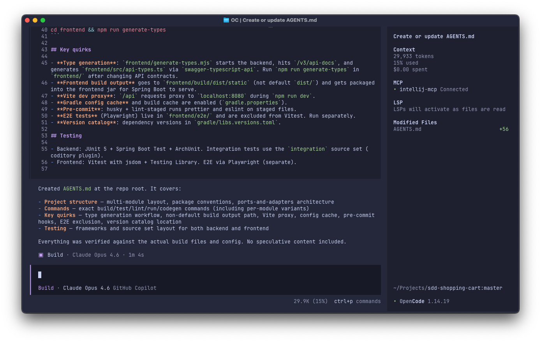Viewport: 541px width, 342px height.
Task: Click the MCP heading
Action: pyautogui.click(x=398, y=83)
